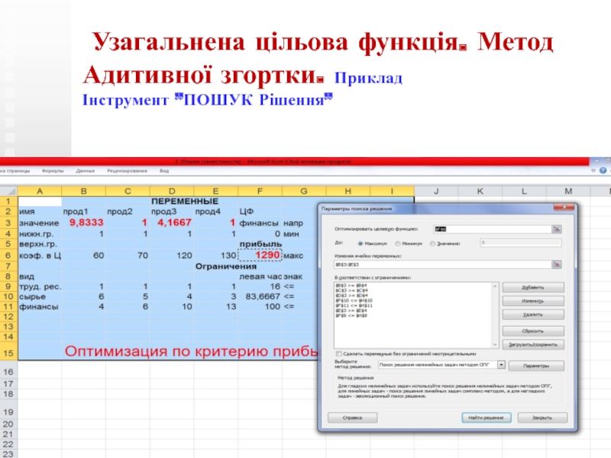Click the Найти решение button
Image resolution: width=611 pixels, height=458 pixels.
(487, 418)
